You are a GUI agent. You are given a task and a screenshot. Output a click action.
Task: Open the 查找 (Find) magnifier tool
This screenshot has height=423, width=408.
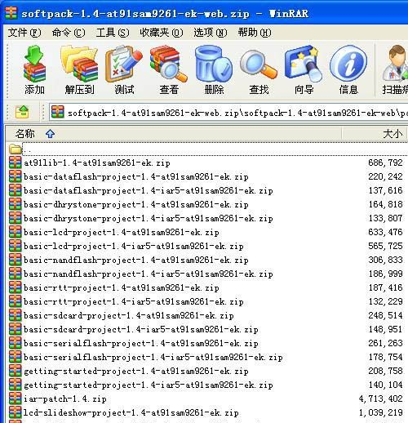click(x=259, y=70)
